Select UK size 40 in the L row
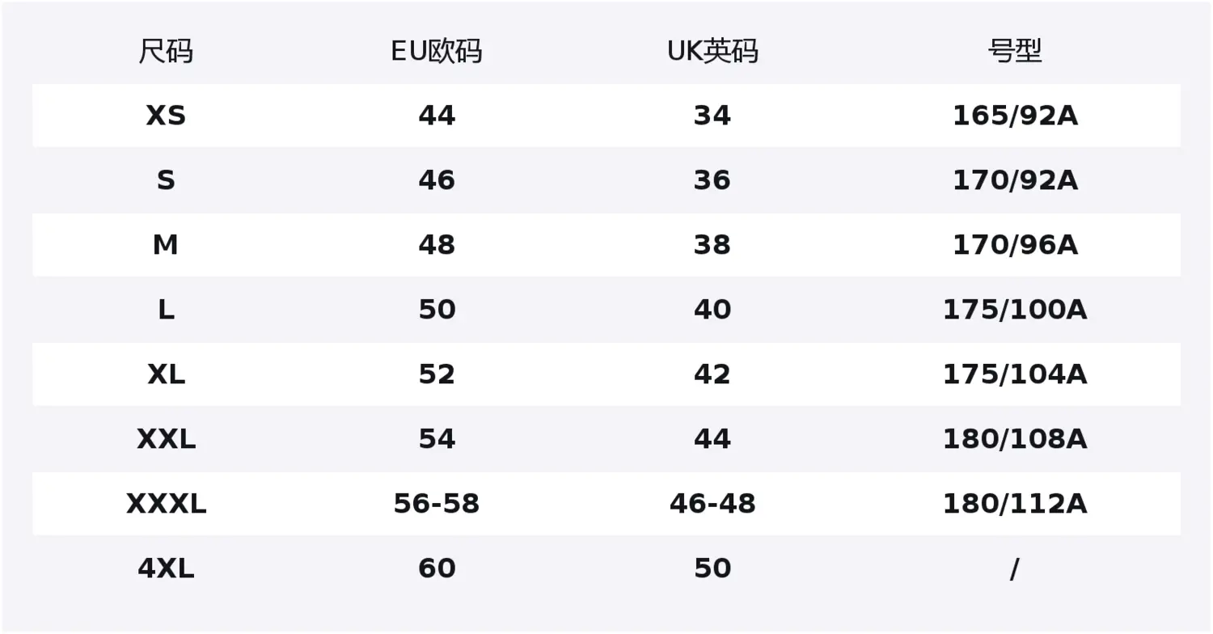 pos(712,310)
